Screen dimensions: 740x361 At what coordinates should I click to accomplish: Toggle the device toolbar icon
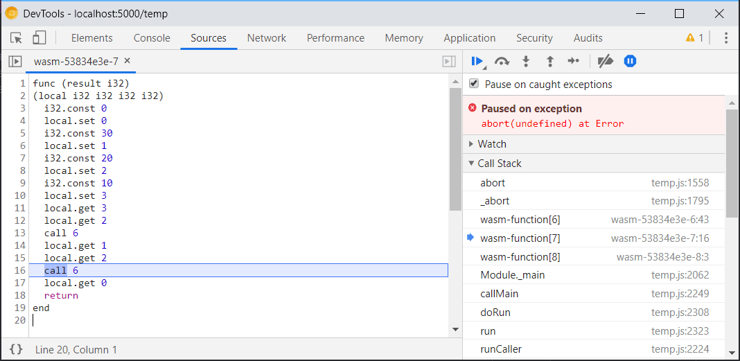click(x=39, y=38)
